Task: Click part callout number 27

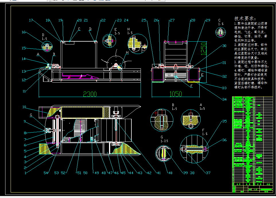Action: tap(172, 20)
